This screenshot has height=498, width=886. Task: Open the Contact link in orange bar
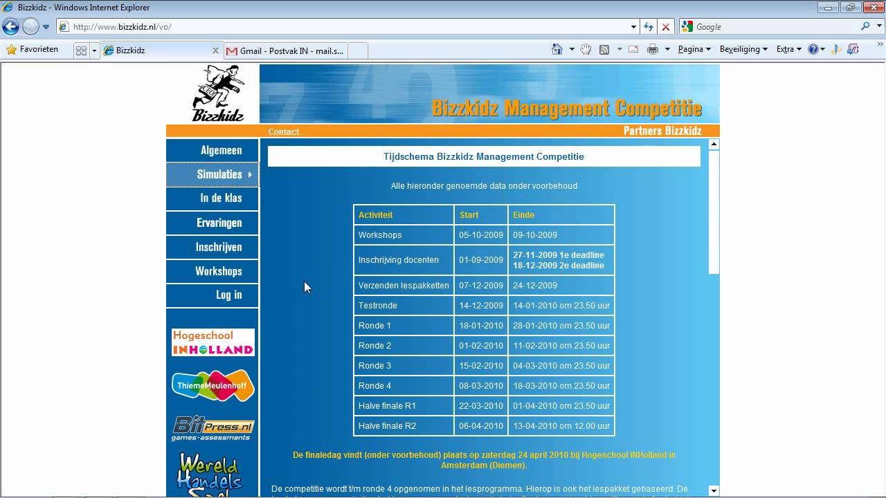[284, 131]
